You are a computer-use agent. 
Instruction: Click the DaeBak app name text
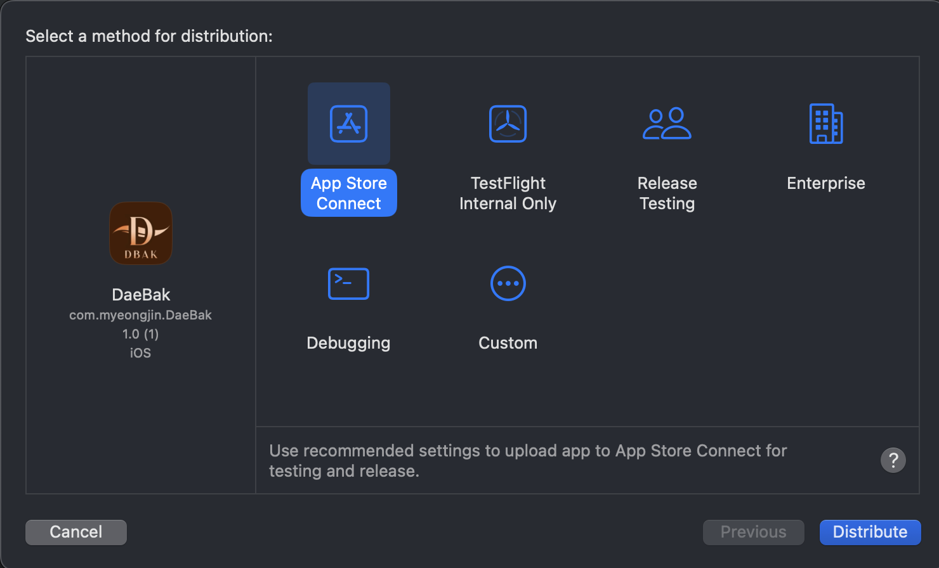coord(141,295)
